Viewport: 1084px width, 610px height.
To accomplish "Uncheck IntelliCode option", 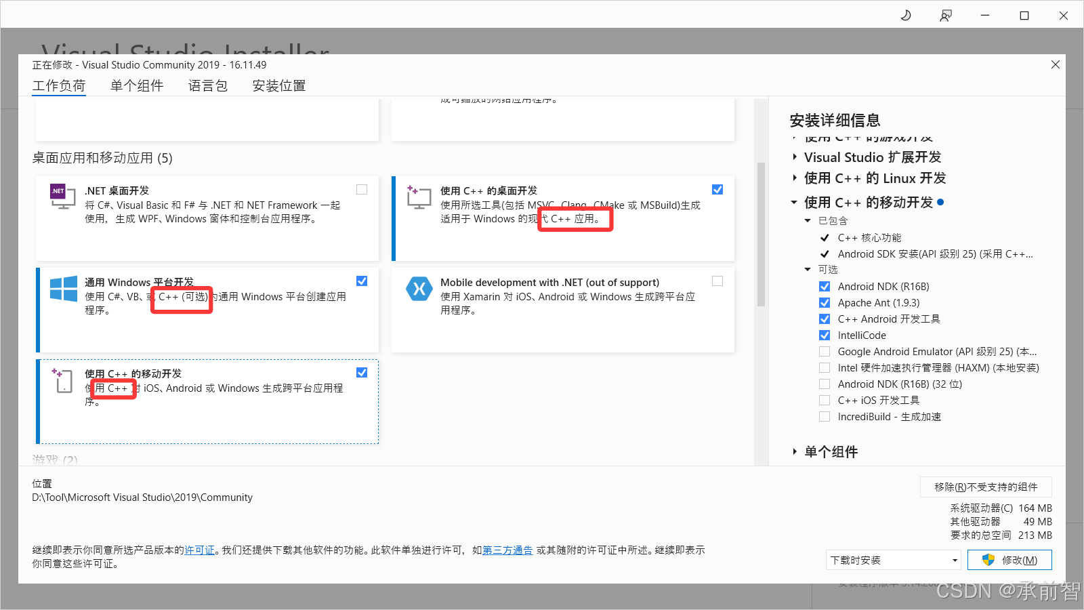I will point(825,335).
